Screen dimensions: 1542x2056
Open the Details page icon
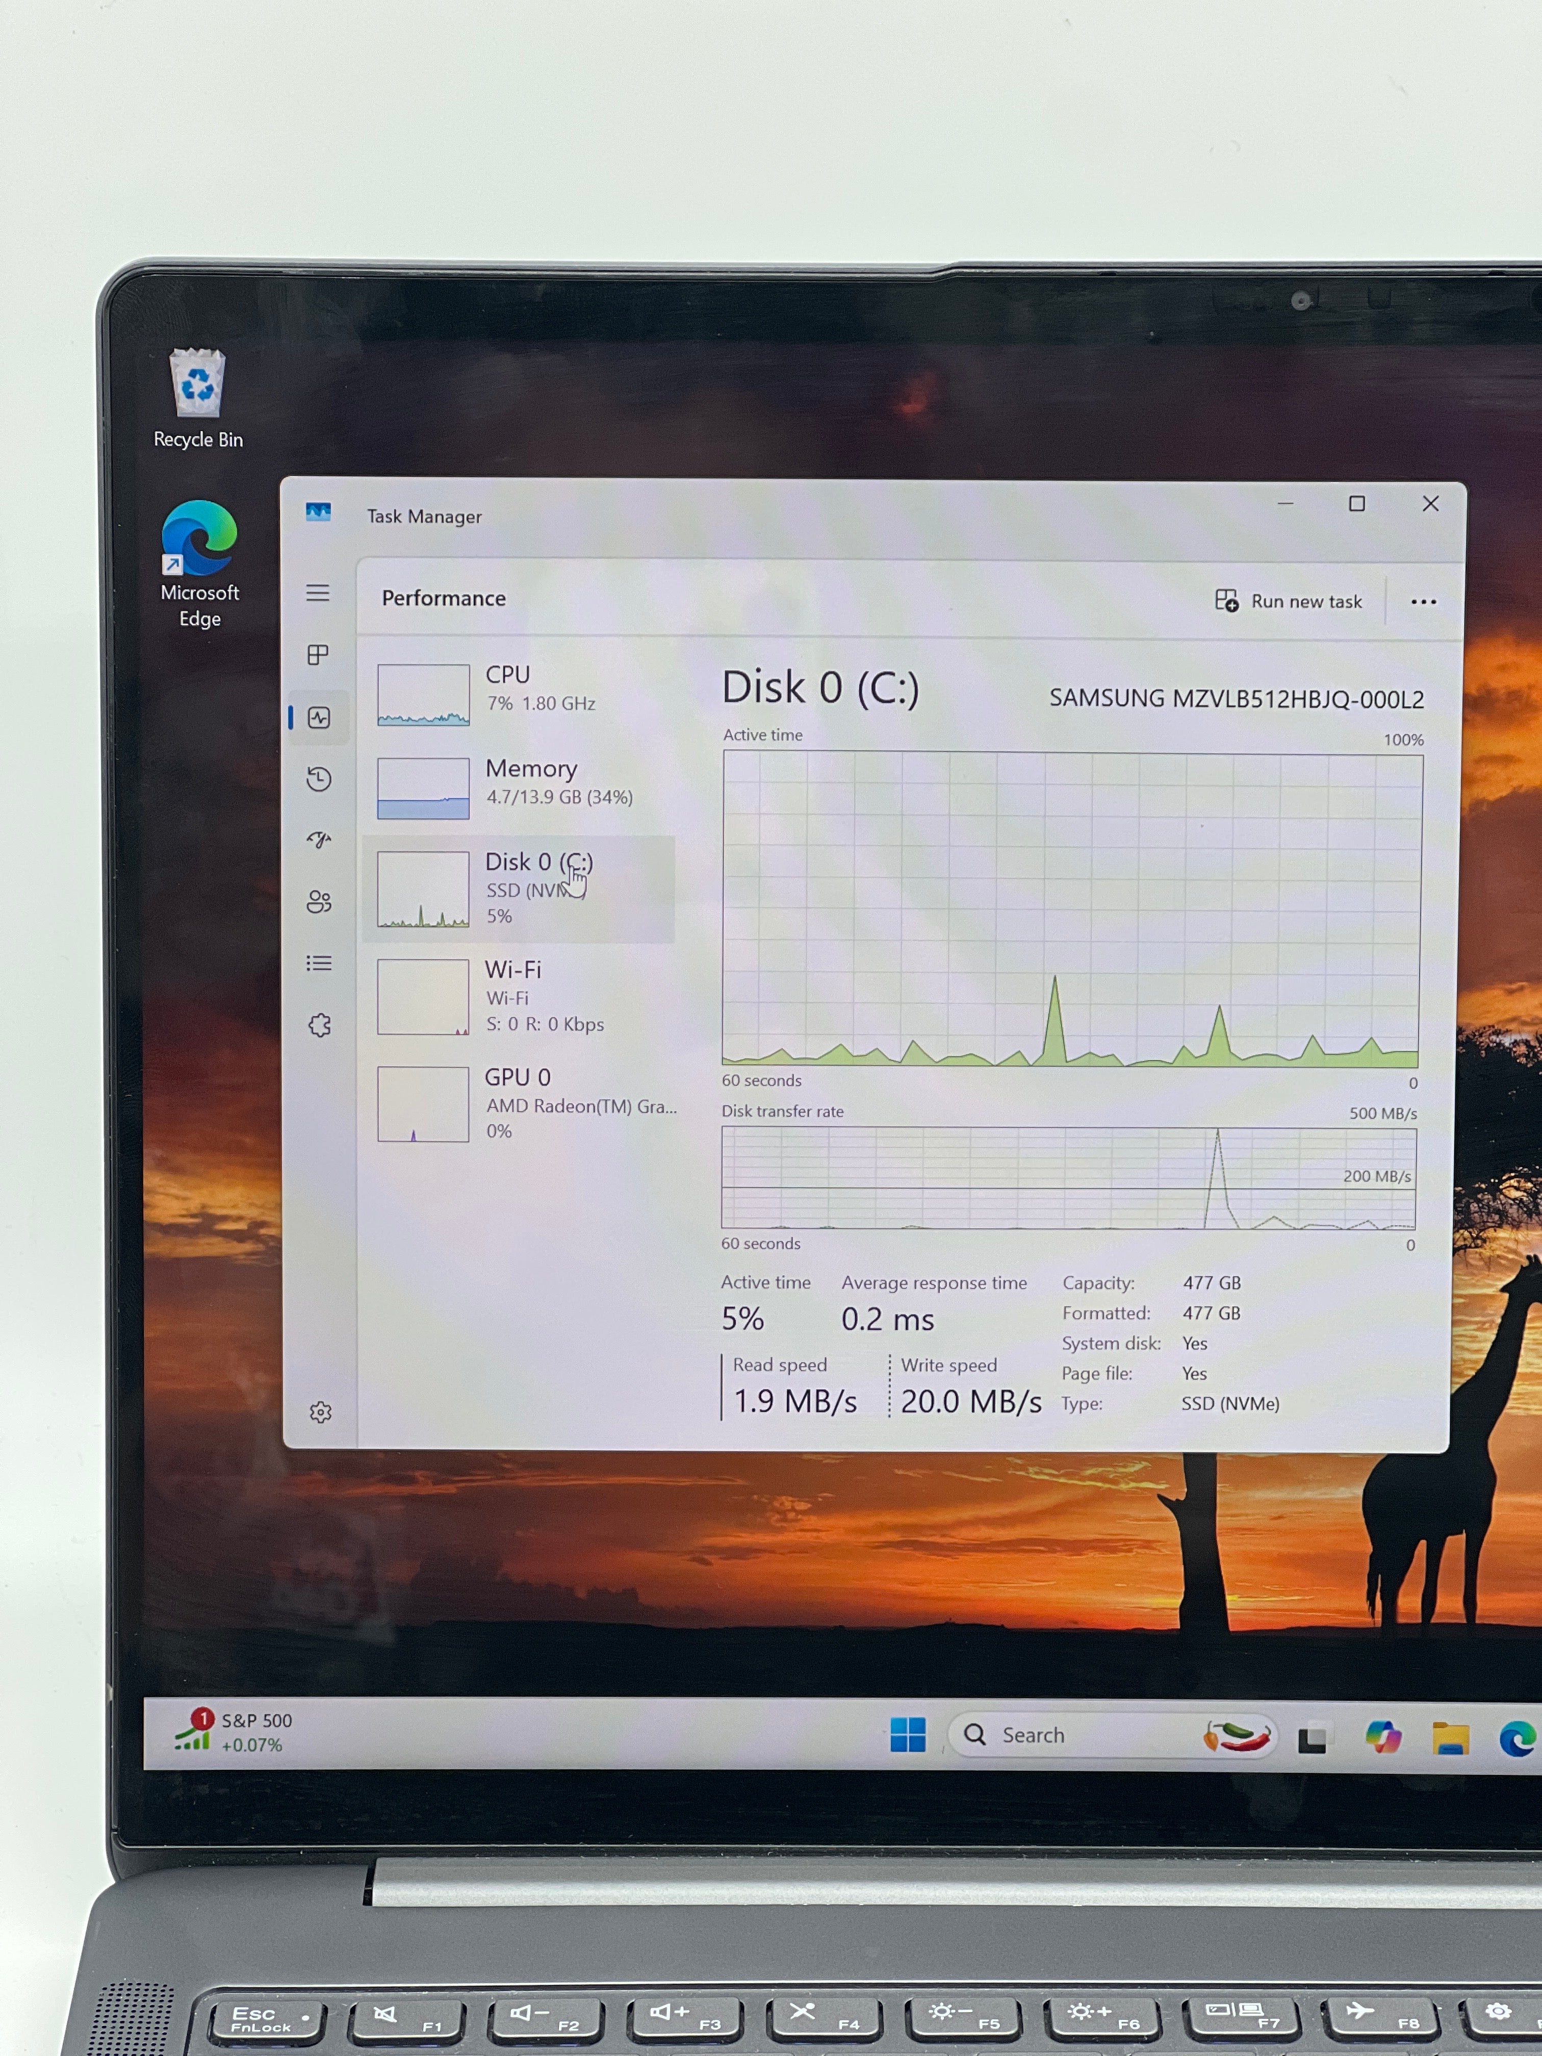tap(319, 963)
